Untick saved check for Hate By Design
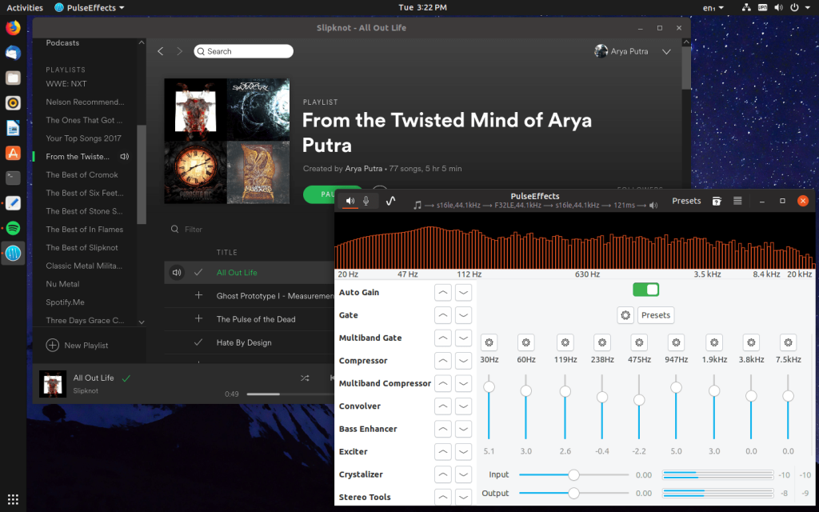819x512 pixels. (198, 342)
